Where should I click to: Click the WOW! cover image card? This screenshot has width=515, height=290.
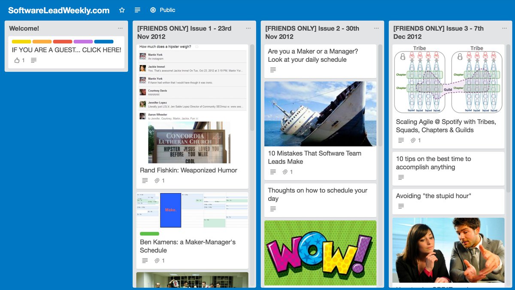pos(320,253)
